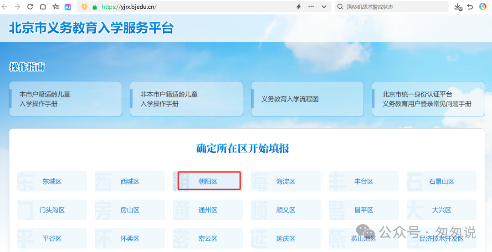492x252 pixels.
Task: Select 平谷区 district
Action: tap(52, 238)
